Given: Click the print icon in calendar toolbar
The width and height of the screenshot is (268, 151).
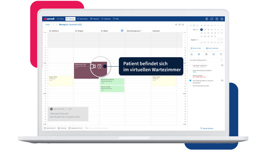Looking at the screenshot, I should pyautogui.click(x=183, y=25).
